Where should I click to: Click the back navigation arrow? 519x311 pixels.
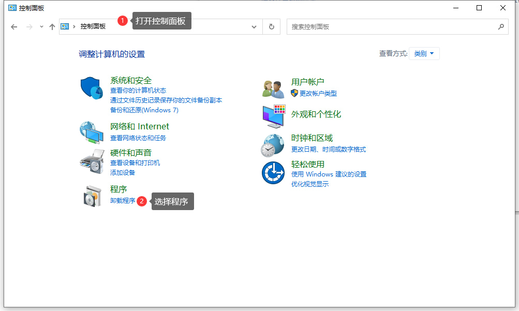click(x=14, y=26)
